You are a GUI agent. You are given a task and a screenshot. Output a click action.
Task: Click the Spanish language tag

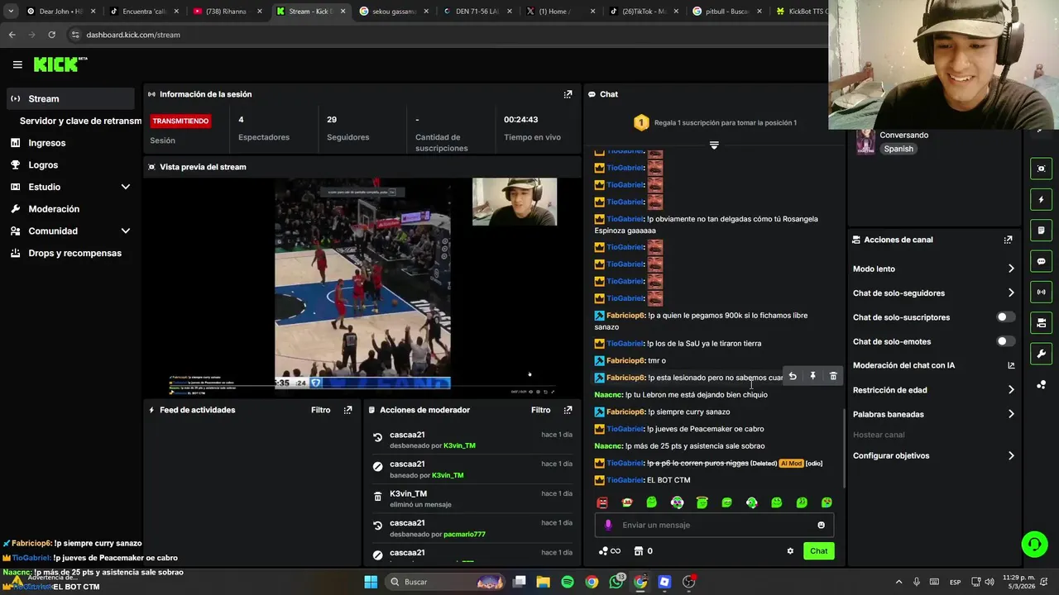(898, 149)
